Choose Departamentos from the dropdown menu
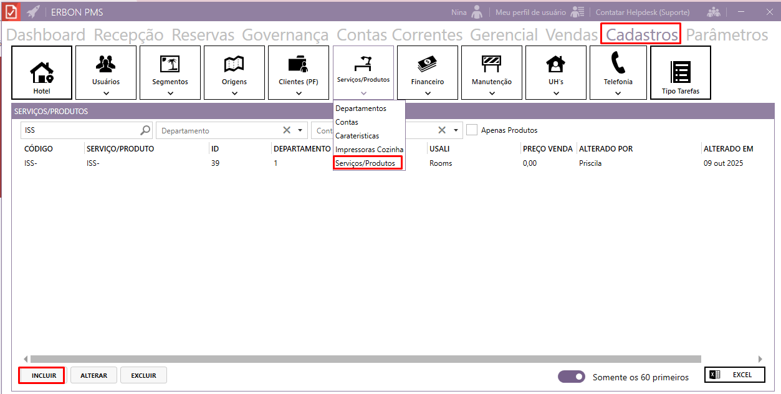 pyautogui.click(x=361, y=108)
